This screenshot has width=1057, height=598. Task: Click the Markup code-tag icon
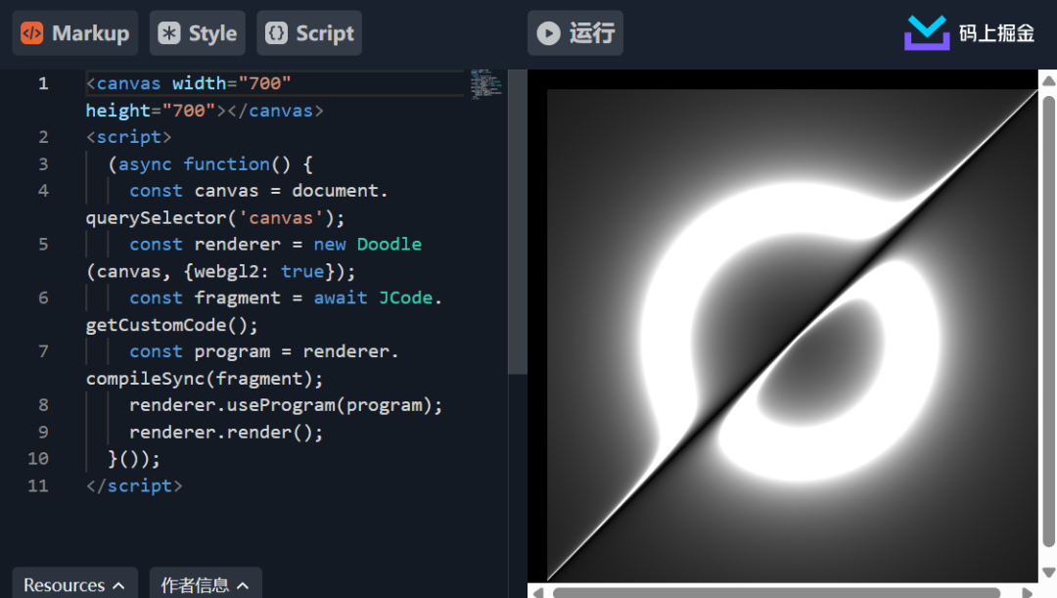31,33
